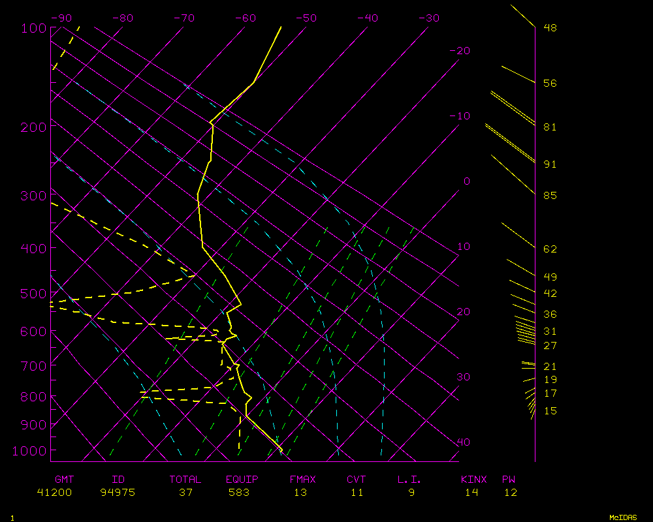653x522 pixels.
Task: Click the 500 pressure level label
Action: 34,294
